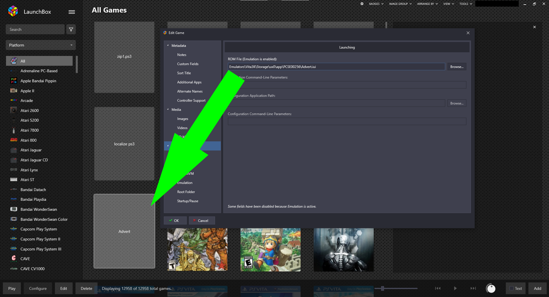549x297 pixels.
Task: Select the Capcom Play System icon
Action: click(13, 229)
